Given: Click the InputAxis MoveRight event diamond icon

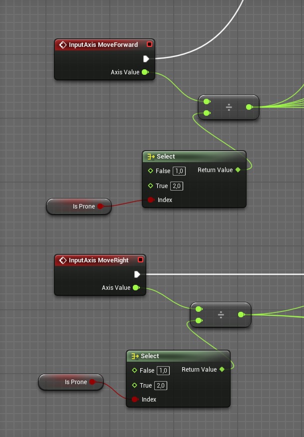Looking at the screenshot, I should (63, 260).
